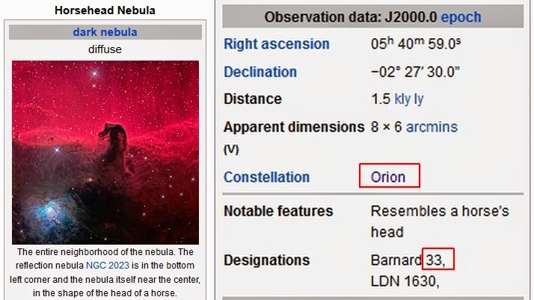Click the Constellation label link

click(266, 177)
